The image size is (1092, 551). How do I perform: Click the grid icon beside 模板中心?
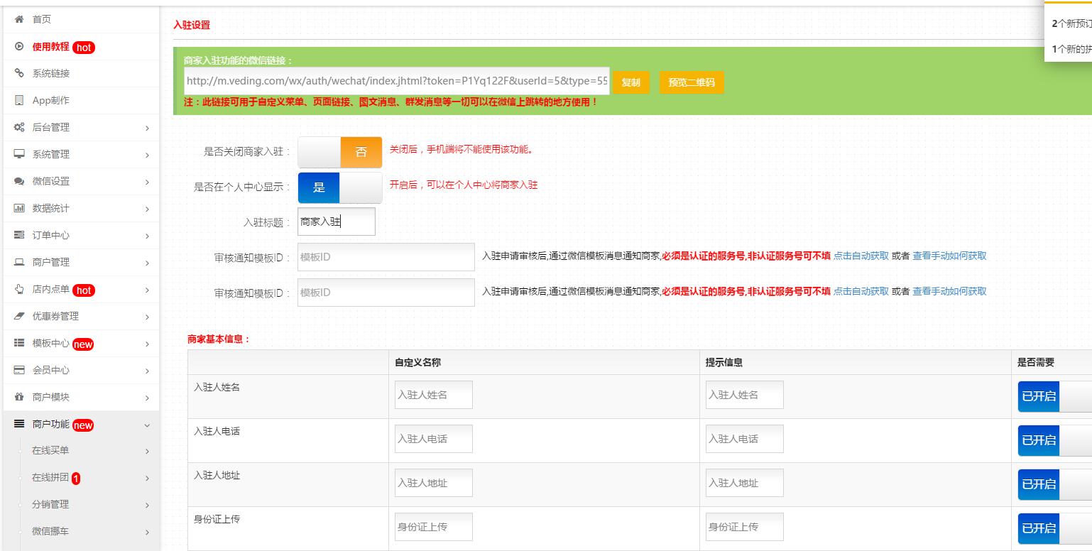pos(19,343)
